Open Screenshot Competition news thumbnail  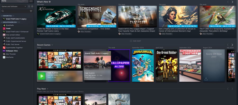click(97, 17)
